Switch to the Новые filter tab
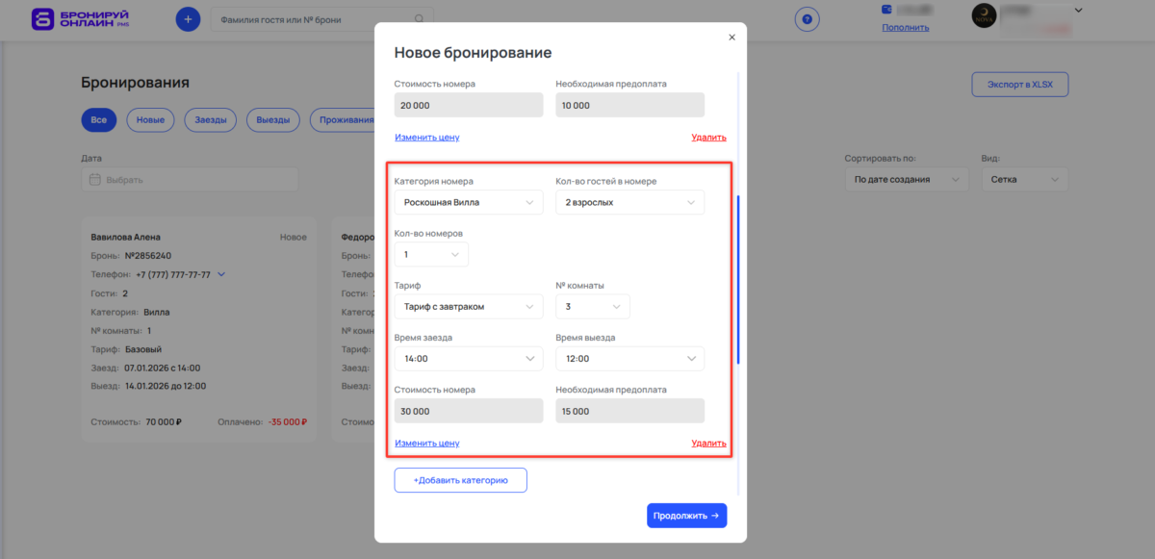Screen dimensions: 1155x559 150,119
